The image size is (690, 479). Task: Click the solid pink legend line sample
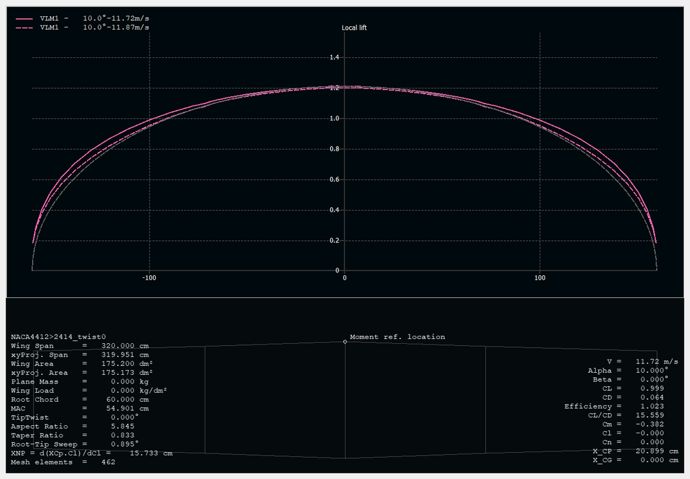(24, 19)
